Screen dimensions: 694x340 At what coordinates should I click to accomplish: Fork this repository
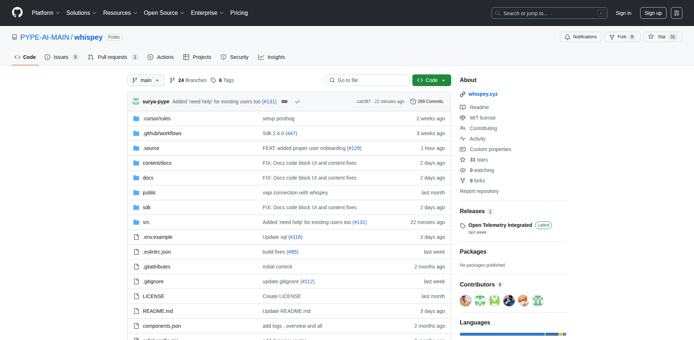pos(622,37)
